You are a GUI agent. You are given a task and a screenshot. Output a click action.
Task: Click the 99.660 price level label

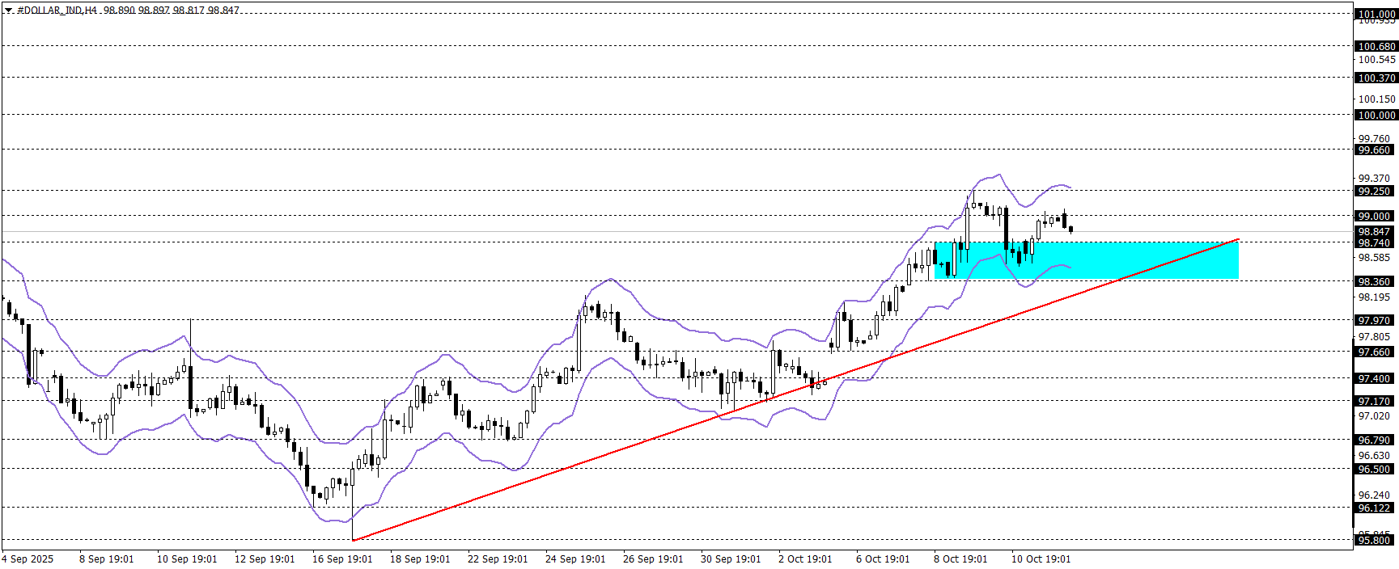click(x=1374, y=150)
